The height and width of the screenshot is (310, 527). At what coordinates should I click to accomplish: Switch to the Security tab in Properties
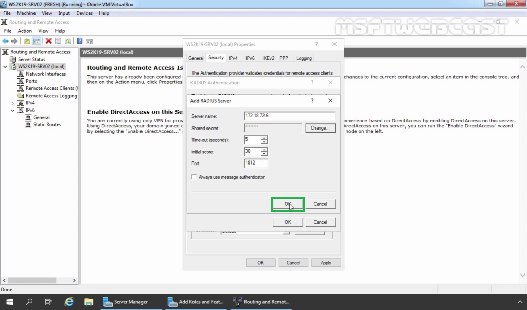pos(216,58)
